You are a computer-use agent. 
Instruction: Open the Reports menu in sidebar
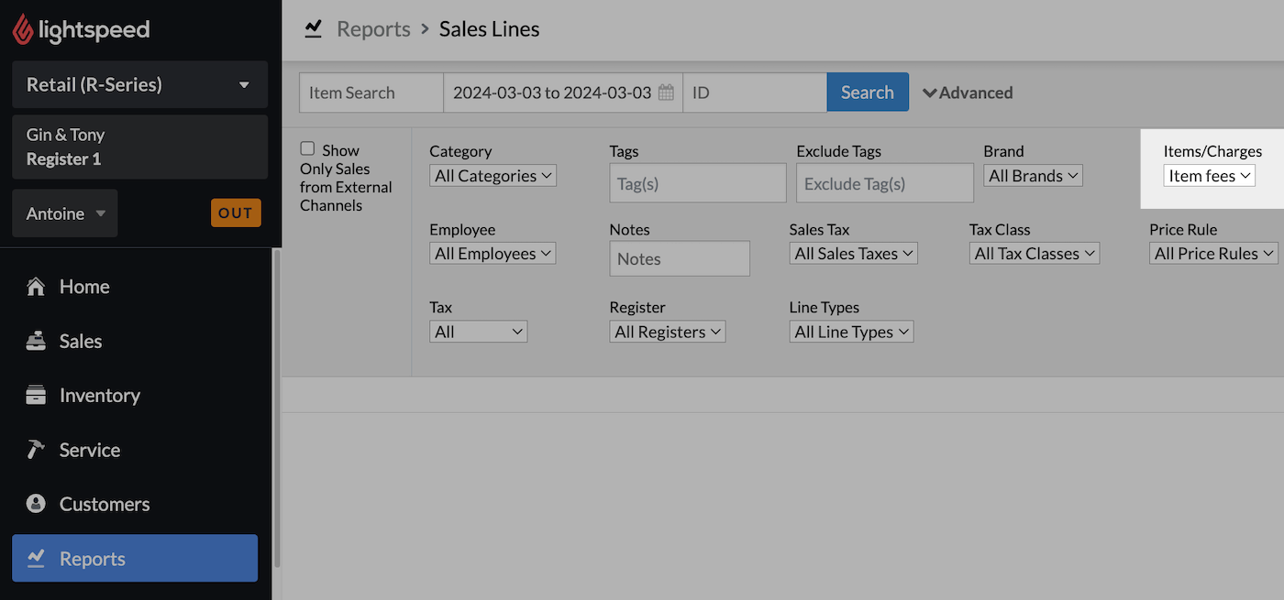135,559
